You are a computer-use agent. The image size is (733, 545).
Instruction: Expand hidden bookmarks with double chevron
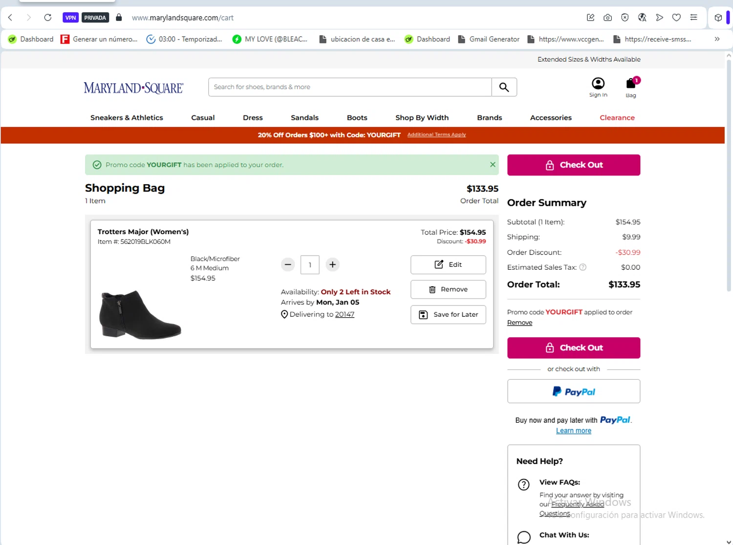pyautogui.click(x=717, y=39)
